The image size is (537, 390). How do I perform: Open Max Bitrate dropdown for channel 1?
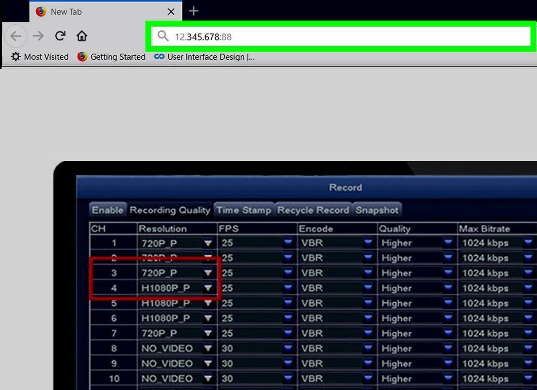(x=528, y=243)
